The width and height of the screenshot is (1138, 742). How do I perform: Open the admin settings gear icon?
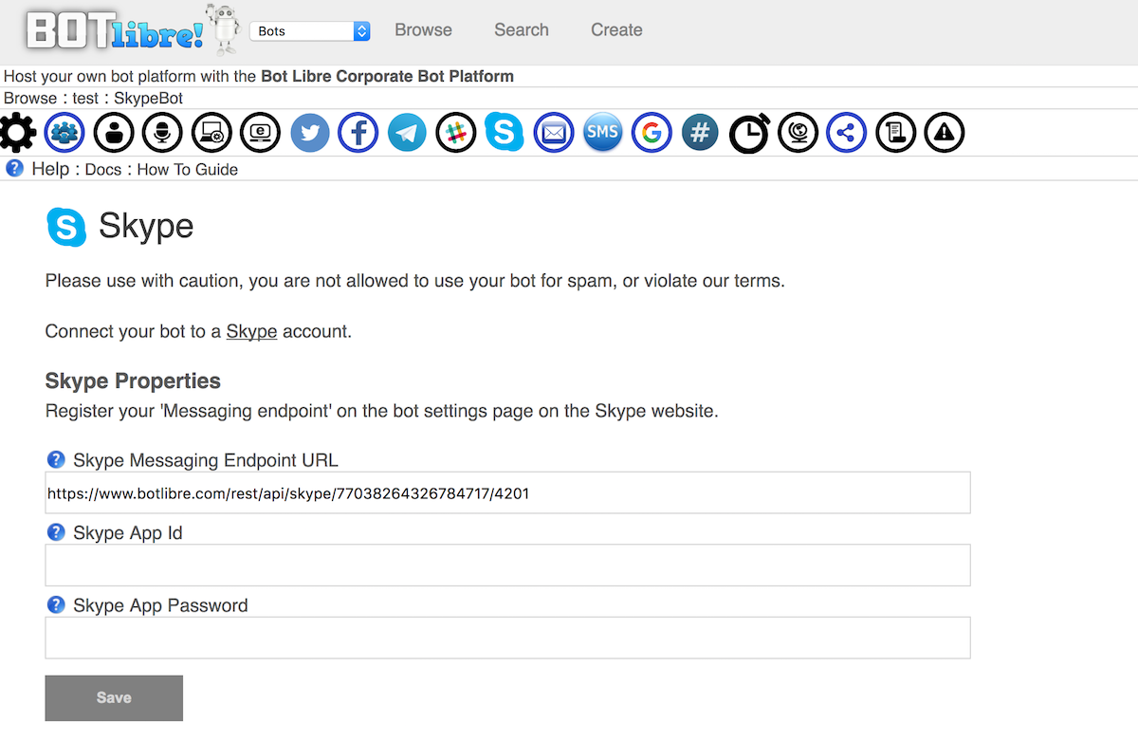coord(17,133)
